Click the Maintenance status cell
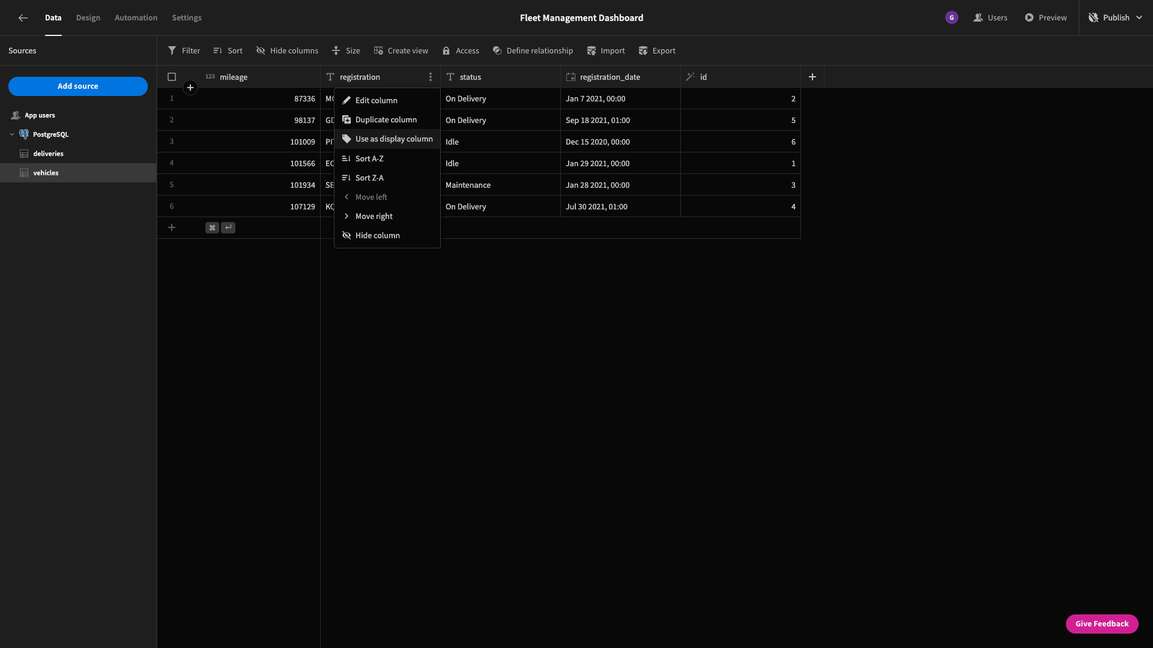Screen dimensions: 1153x648 coord(500,185)
